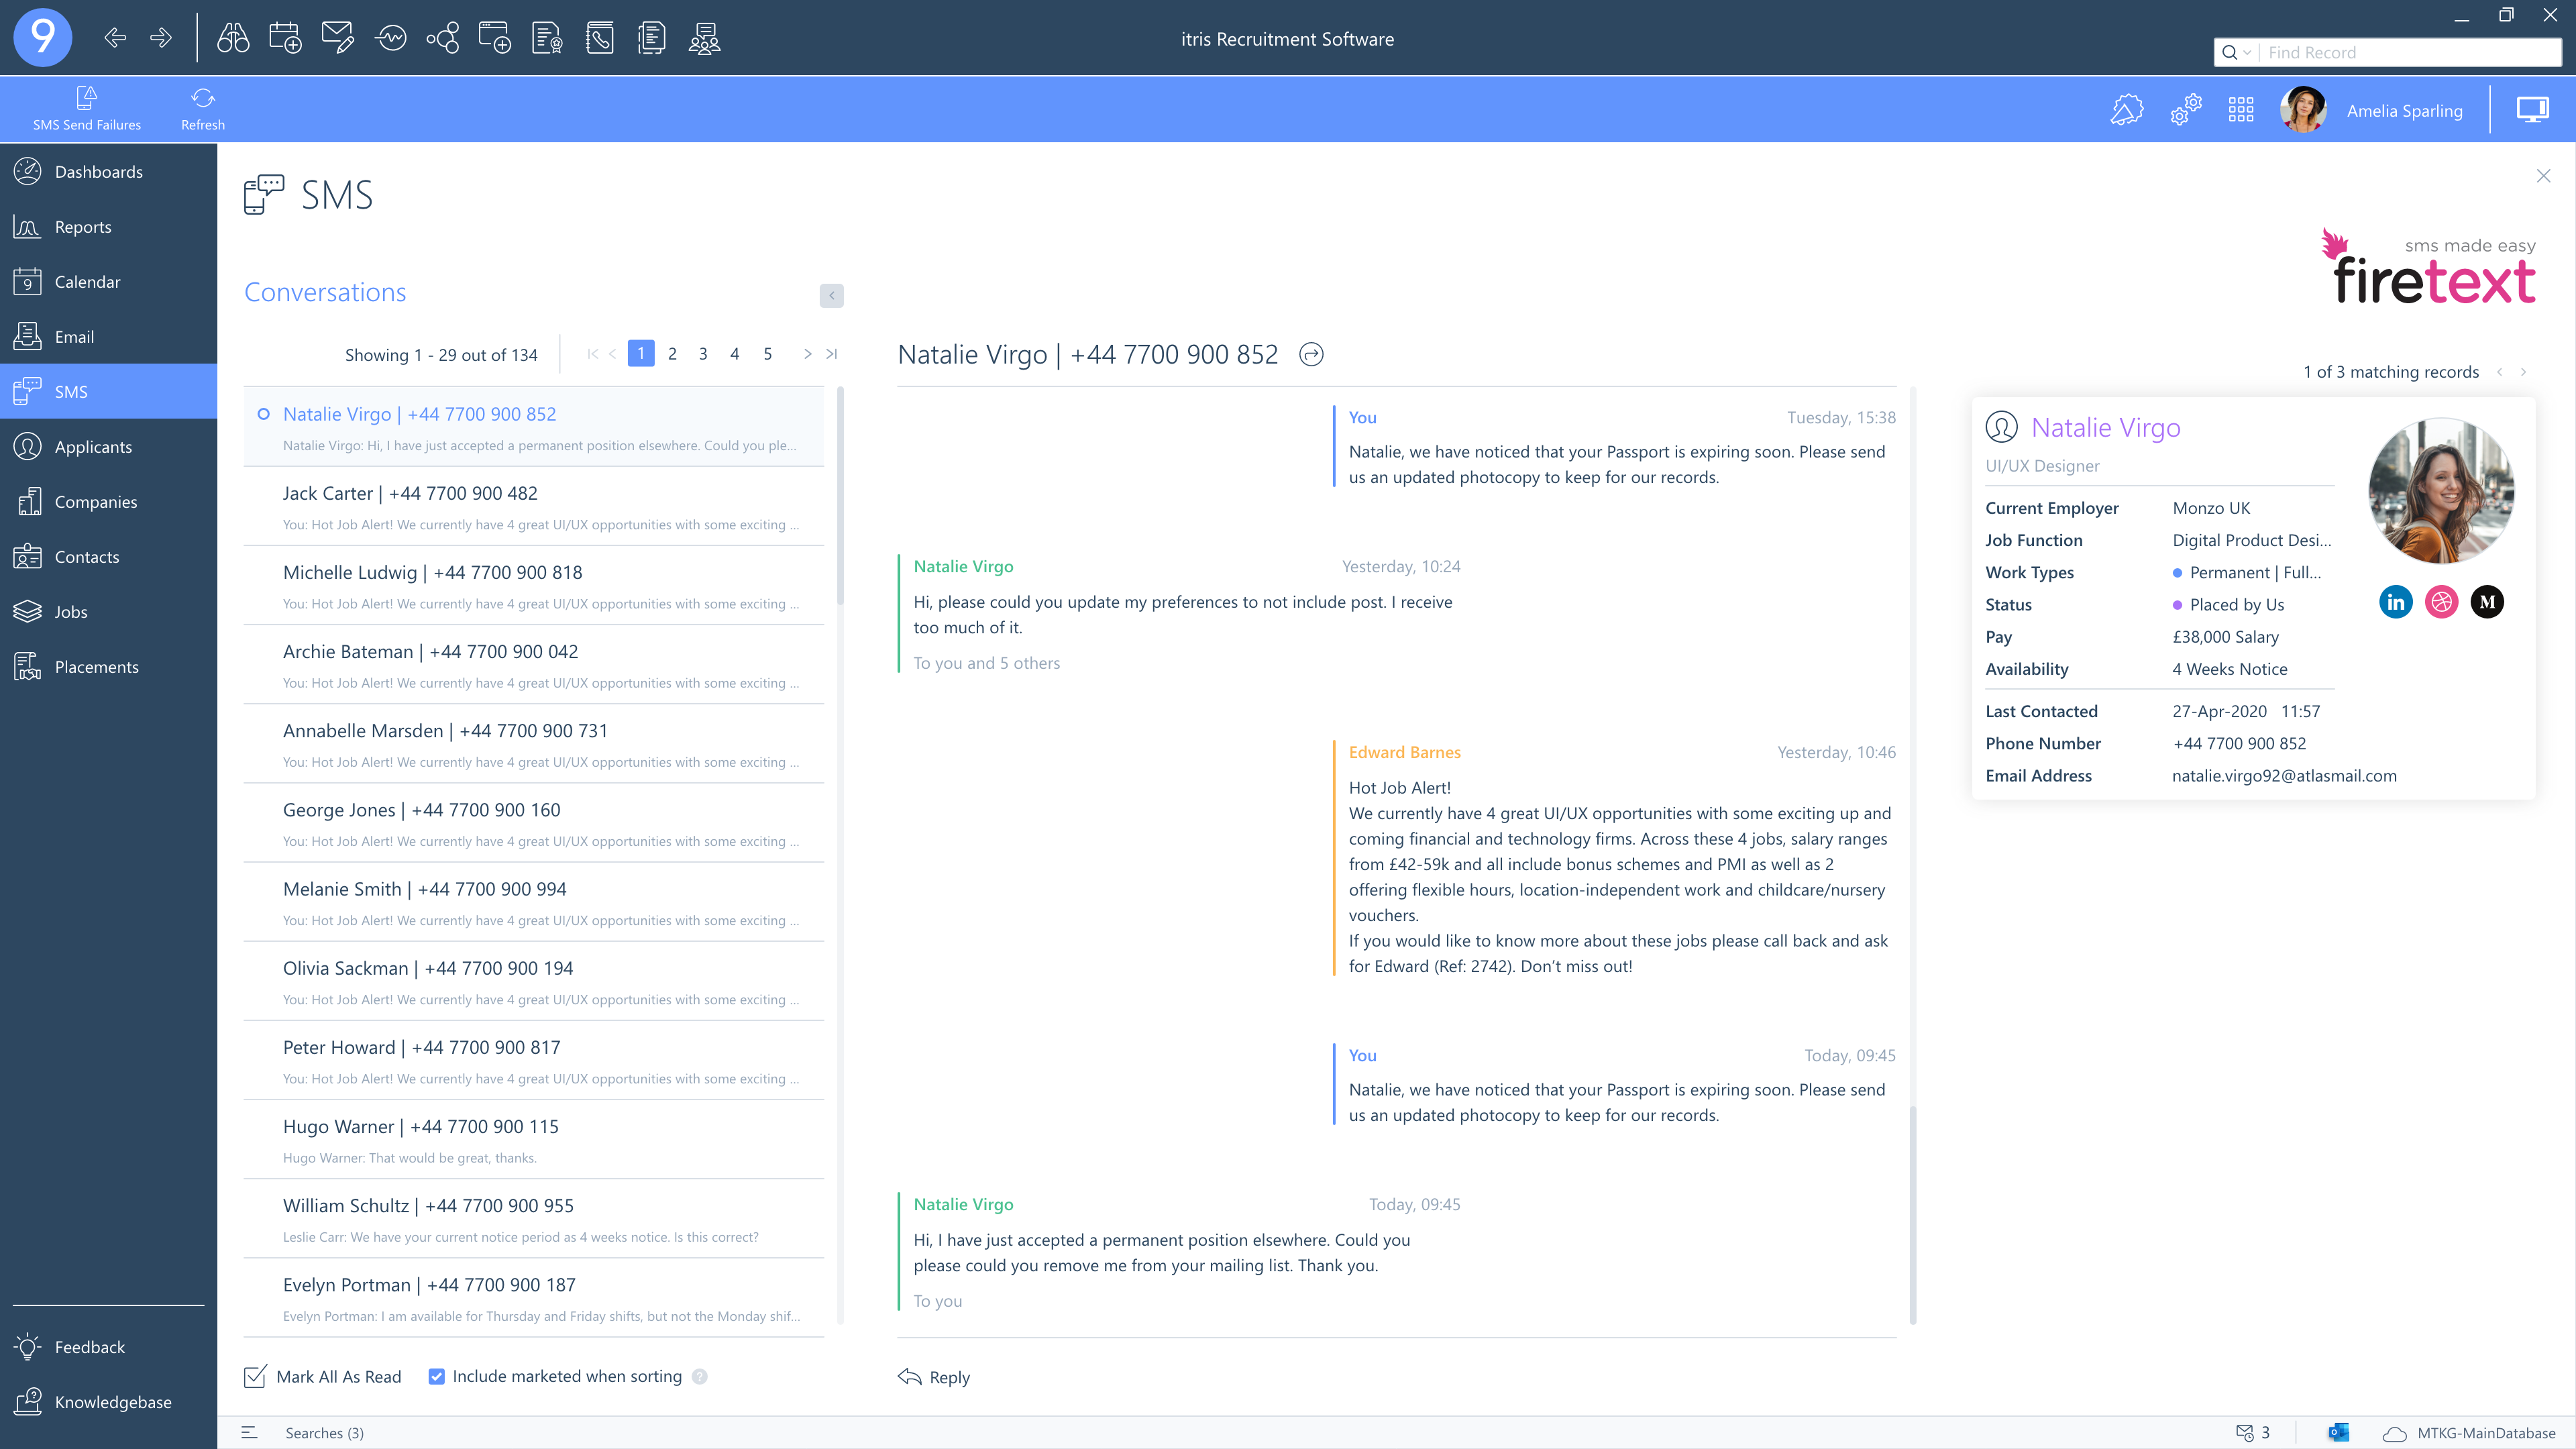
Task: Click into the Find Record search field
Action: [x=2410, y=52]
